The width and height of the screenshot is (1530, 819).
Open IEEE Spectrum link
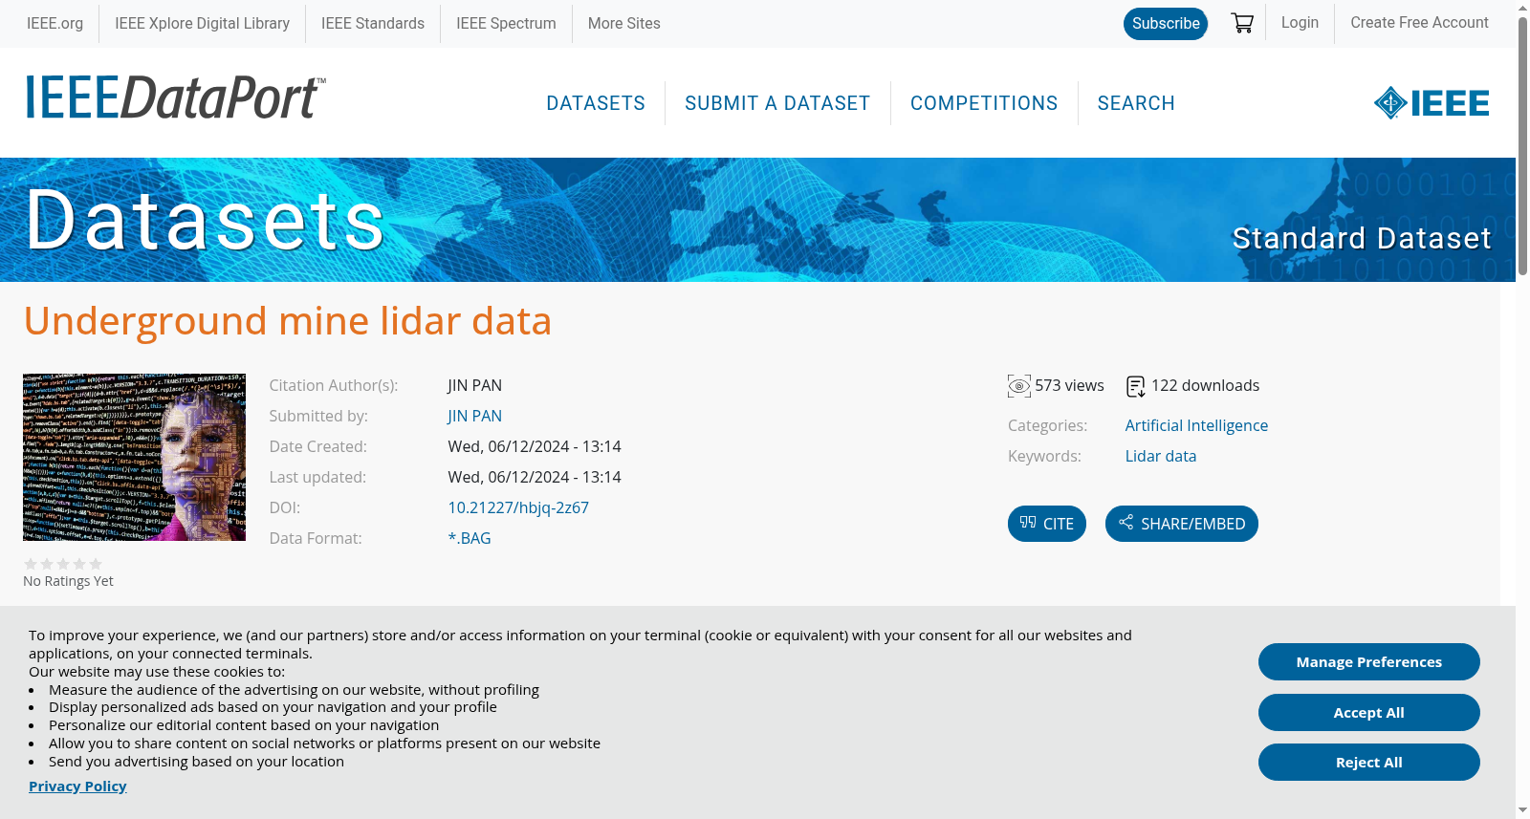coord(506,23)
